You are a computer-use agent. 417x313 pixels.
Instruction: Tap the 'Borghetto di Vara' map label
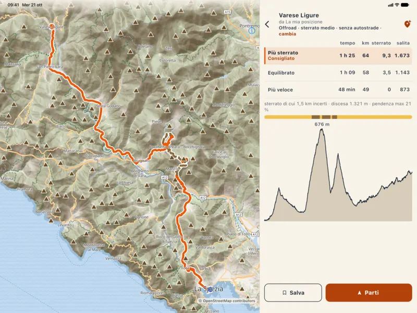click(x=140, y=173)
